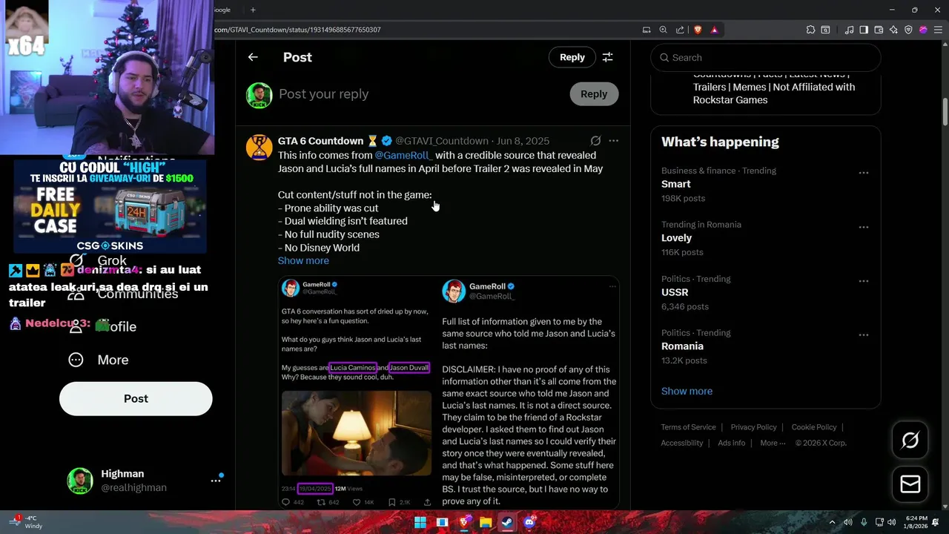Click the top Reply button beside Post header
Image resolution: width=949 pixels, height=534 pixels.
(x=572, y=57)
